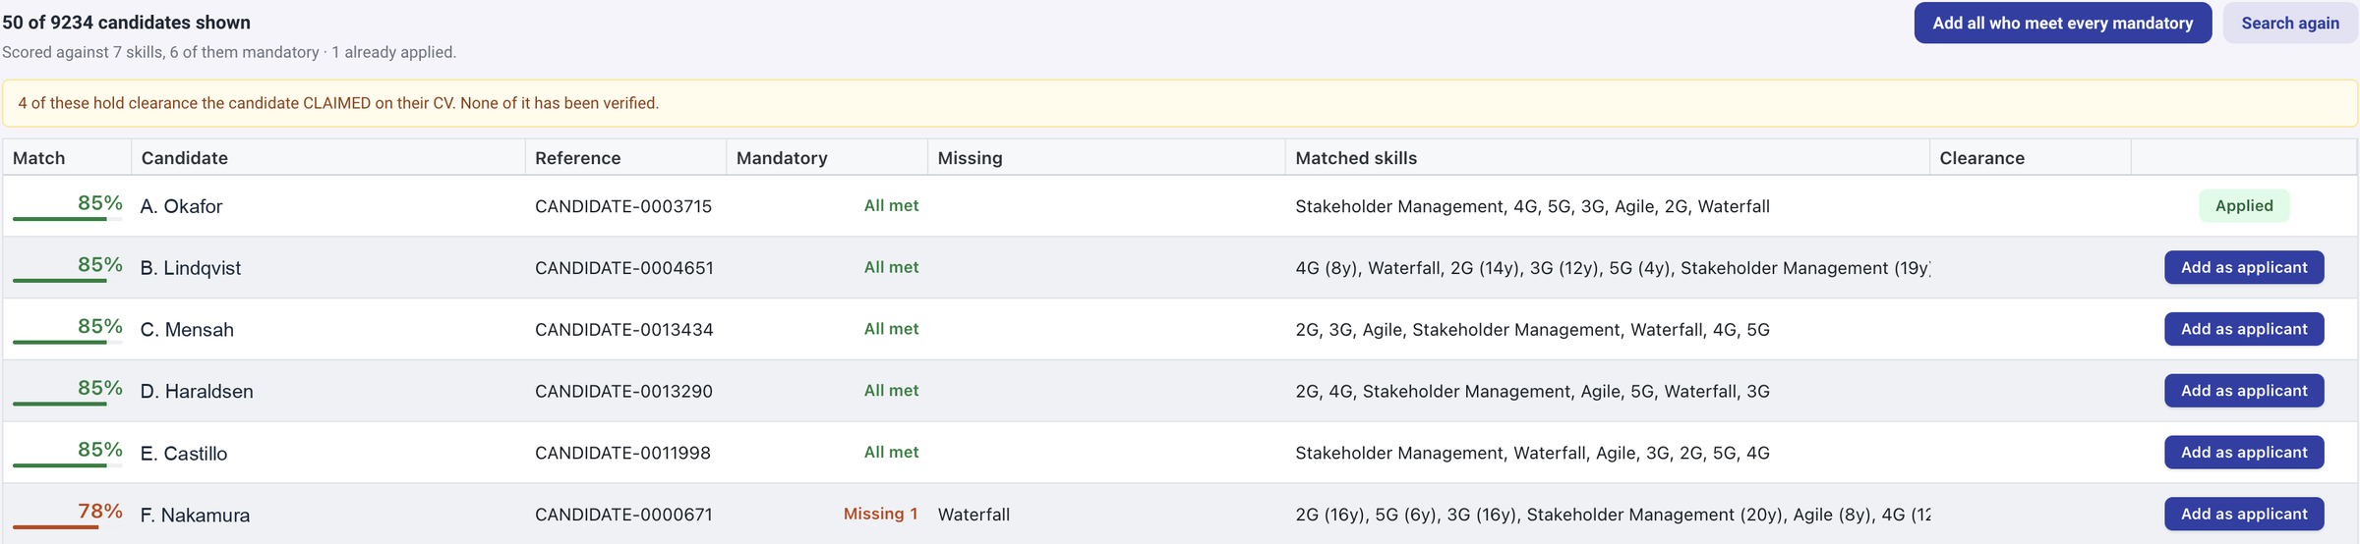Click reference CANDIDATE-0003715
This screenshot has width=2360, height=544.
(x=623, y=206)
